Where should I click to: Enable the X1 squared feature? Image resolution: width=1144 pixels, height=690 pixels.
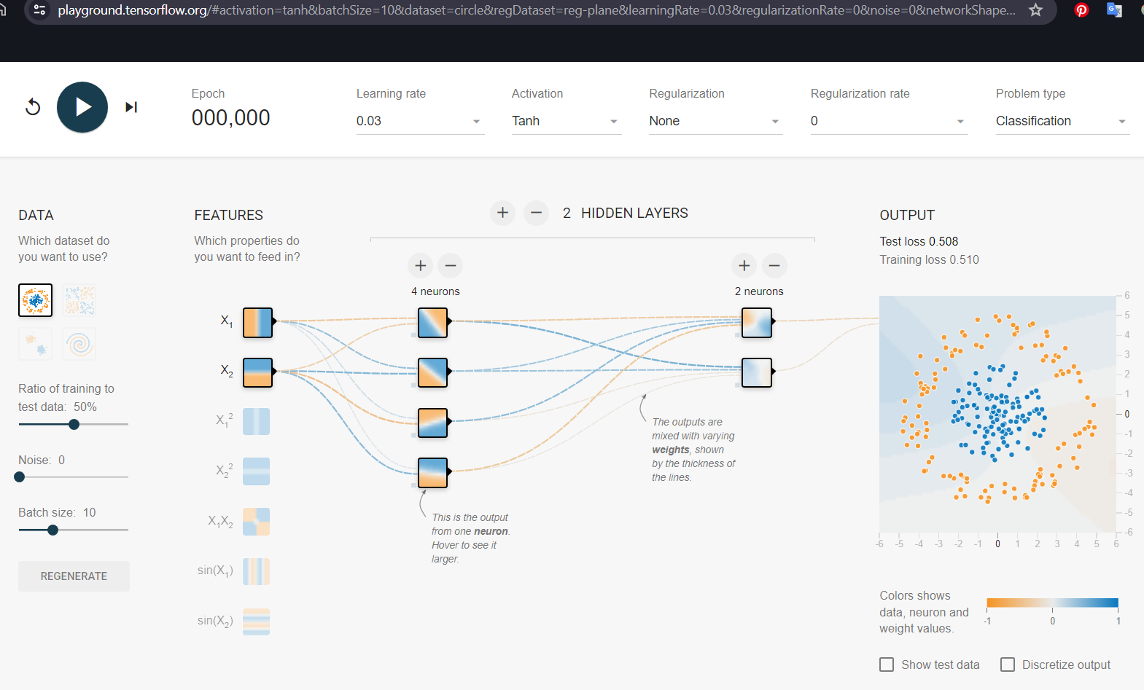coord(256,421)
